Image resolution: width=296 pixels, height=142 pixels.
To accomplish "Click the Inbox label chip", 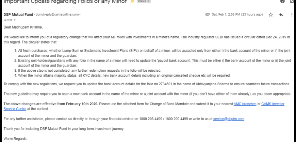I will [x=142, y=1].
